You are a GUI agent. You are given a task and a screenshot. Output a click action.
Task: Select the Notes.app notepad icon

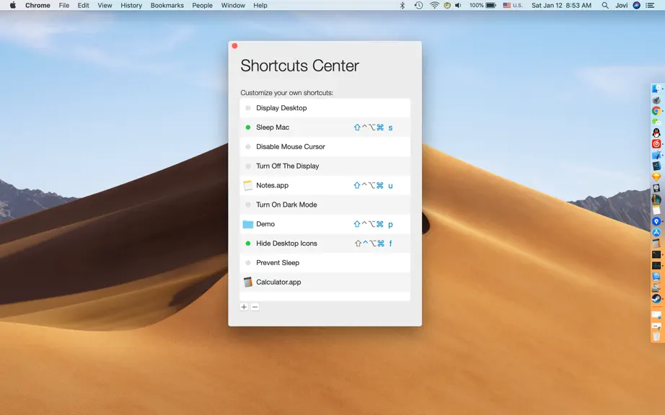coord(248,185)
